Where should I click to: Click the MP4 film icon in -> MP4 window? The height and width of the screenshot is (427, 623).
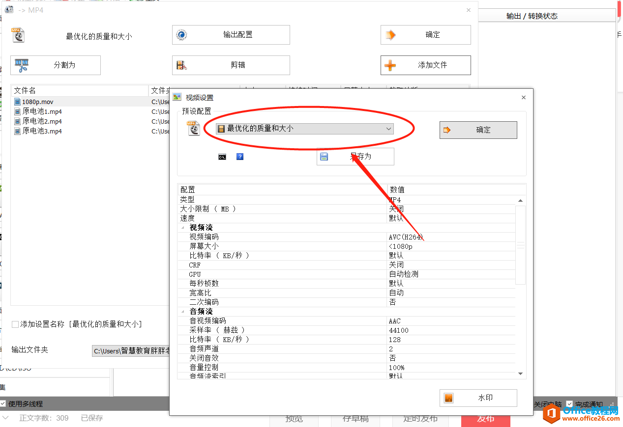pyautogui.click(x=18, y=35)
